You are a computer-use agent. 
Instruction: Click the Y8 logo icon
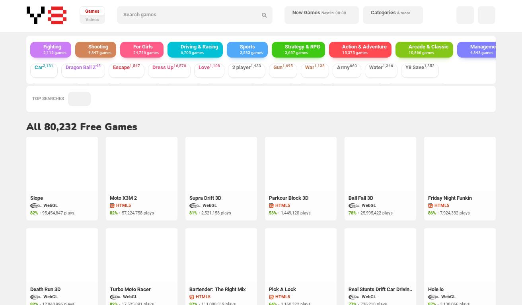click(x=46, y=15)
